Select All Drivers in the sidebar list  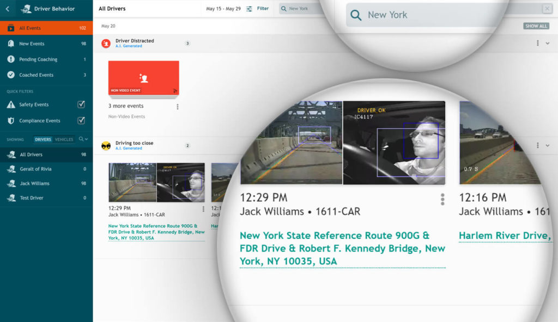click(x=46, y=154)
